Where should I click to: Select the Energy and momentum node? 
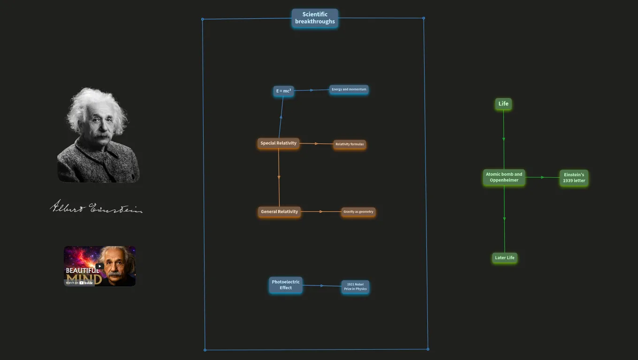click(349, 90)
